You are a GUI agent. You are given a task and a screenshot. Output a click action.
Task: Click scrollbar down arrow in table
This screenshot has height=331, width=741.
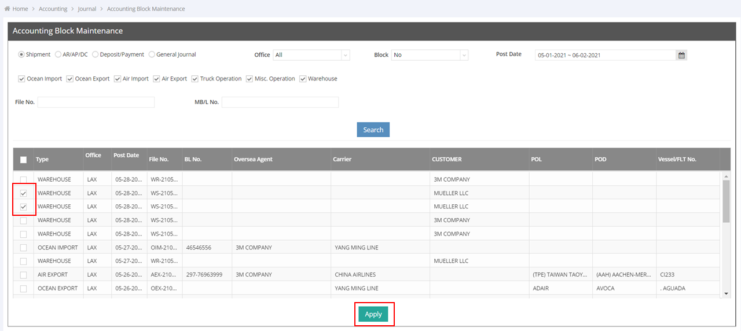coord(726,294)
